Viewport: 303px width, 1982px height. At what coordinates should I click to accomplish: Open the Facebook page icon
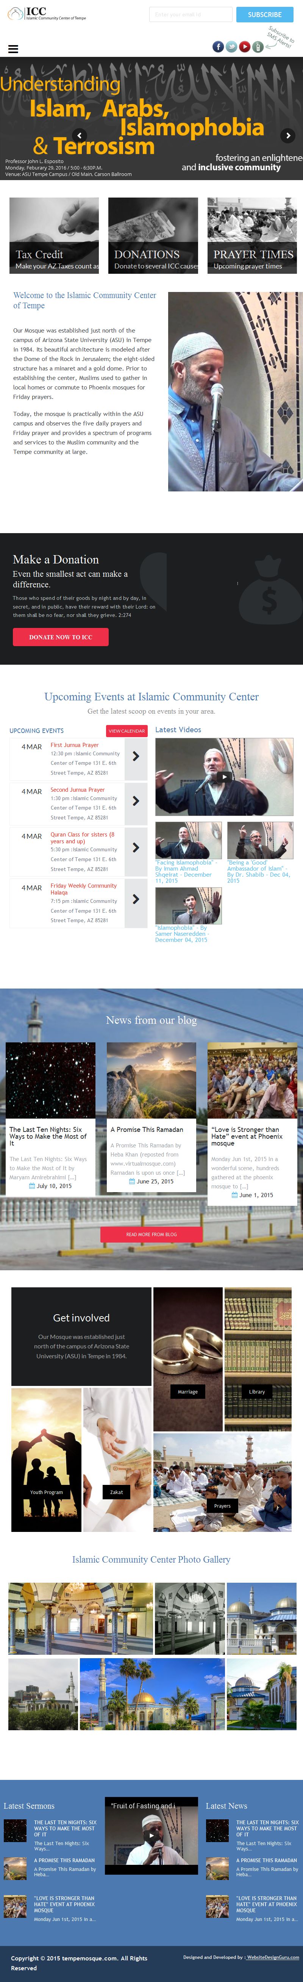pyautogui.click(x=219, y=47)
